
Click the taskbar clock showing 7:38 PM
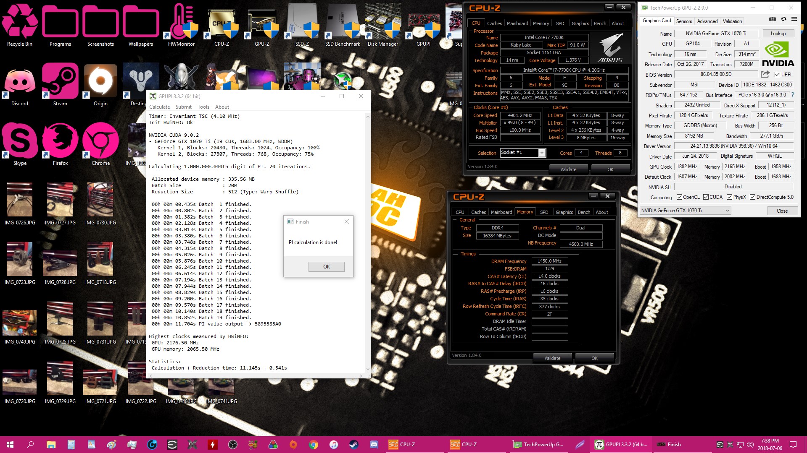click(770, 445)
